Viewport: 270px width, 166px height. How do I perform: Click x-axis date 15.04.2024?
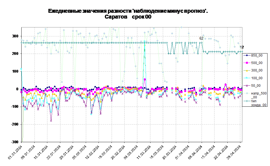click(208, 152)
